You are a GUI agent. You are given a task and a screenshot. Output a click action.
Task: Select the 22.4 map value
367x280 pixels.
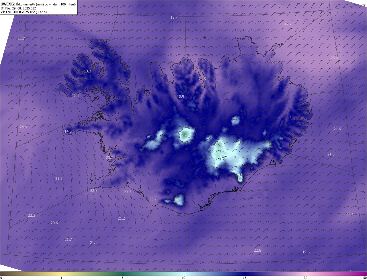coord(75,96)
